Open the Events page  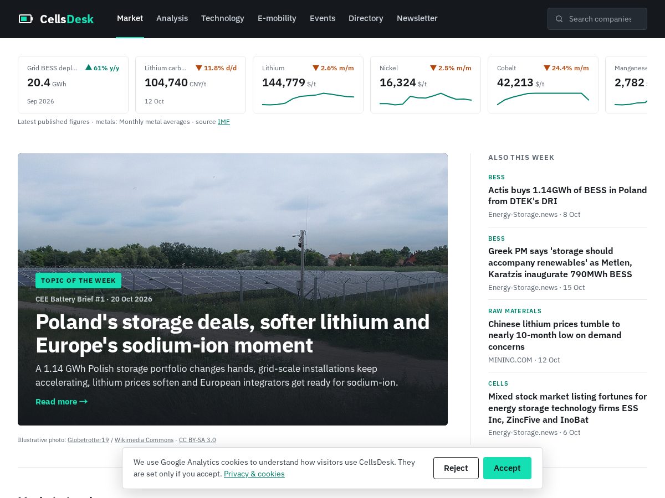(x=323, y=18)
